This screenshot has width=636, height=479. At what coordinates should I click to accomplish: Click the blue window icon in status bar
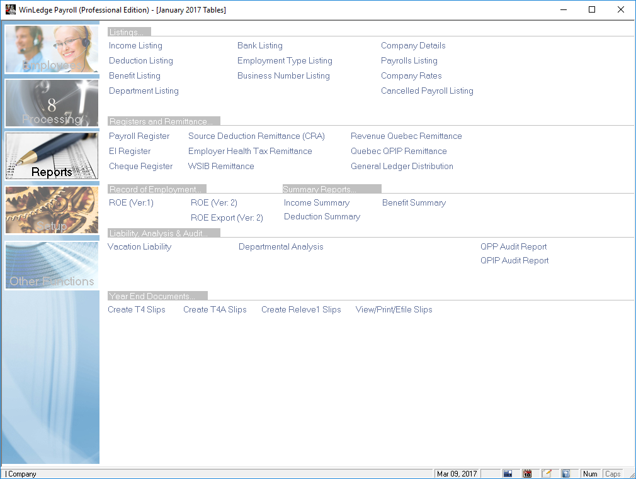[508, 473]
